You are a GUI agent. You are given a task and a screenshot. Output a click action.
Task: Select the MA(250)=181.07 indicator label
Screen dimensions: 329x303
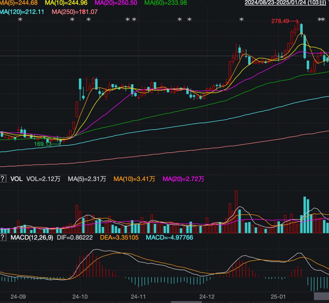(x=75, y=12)
